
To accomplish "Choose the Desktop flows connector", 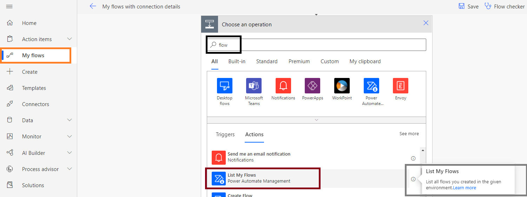I will point(225,92).
